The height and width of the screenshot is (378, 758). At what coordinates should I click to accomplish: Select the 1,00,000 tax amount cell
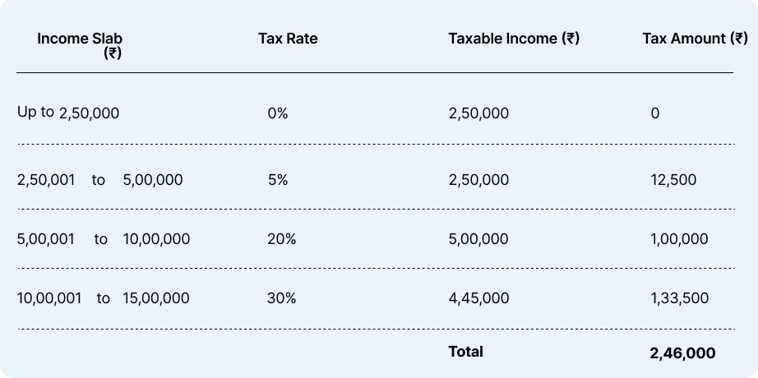[679, 239]
